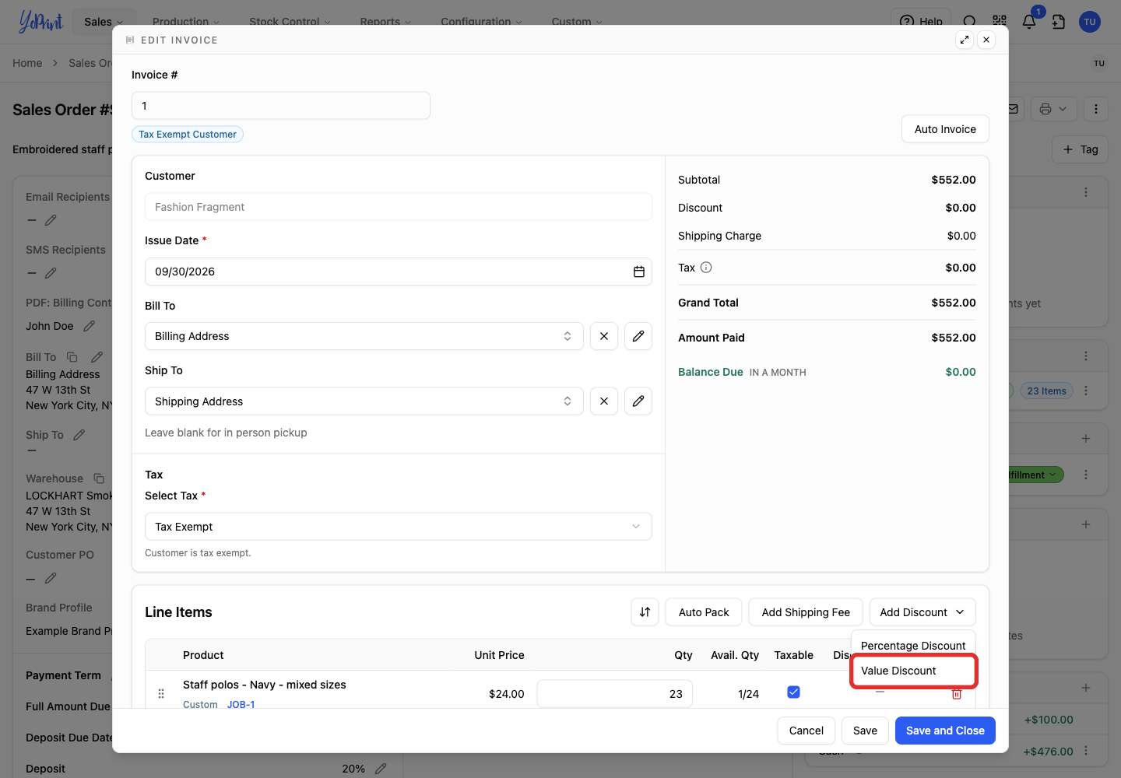This screenshot has height=778, width=1121.
Task: Go to Home breadcrumb
Action: (x=27, y=63)
